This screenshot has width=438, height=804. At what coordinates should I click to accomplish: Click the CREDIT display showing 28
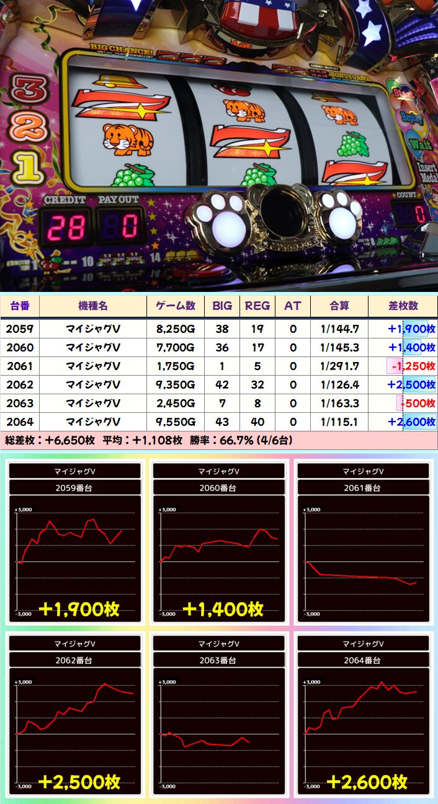click(x=66, y=227)
